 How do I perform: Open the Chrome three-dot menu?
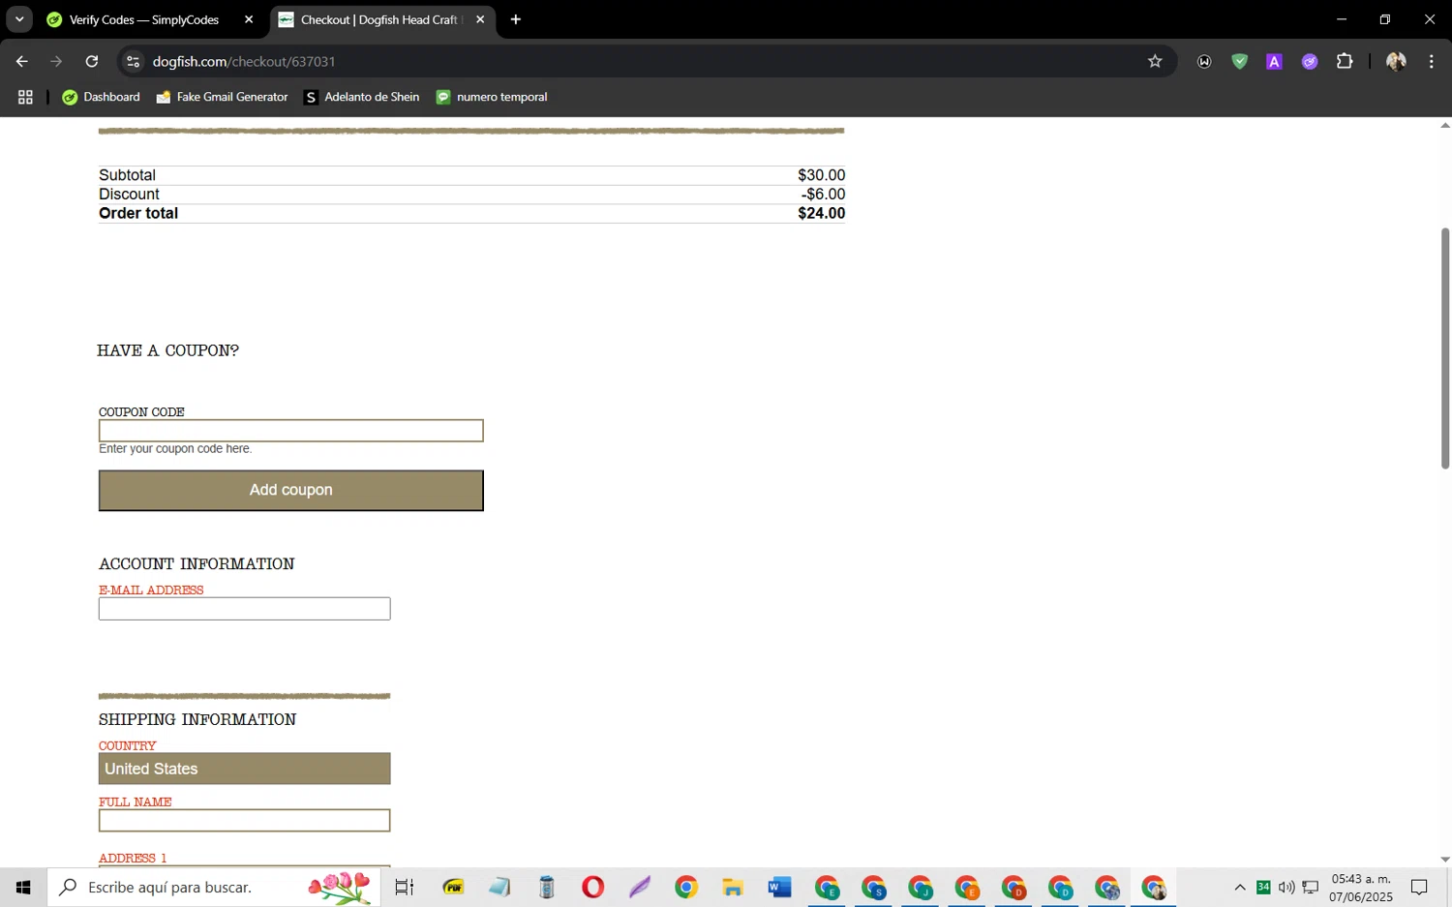pyautogui.click(x=1431, y=61)
